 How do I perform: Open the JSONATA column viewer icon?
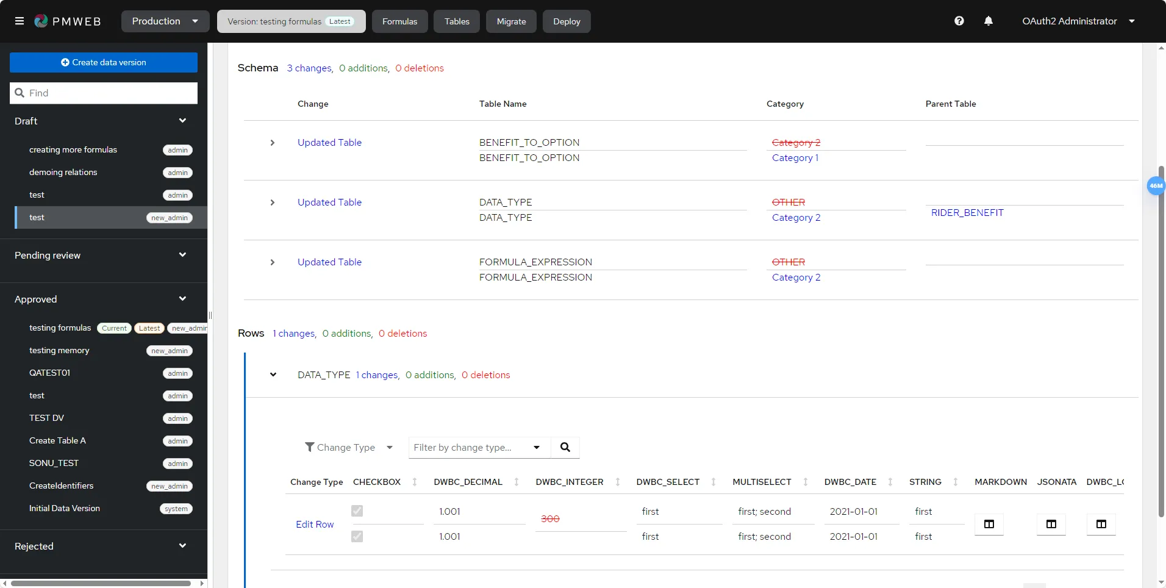[x=1051, y=524]
